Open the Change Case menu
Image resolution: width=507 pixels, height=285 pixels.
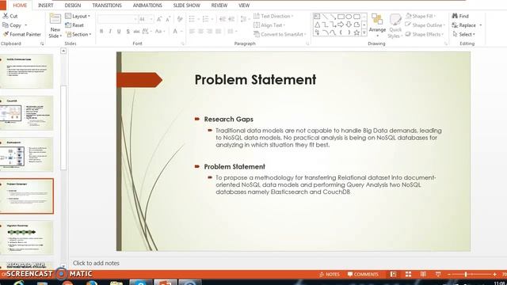[160, 32]
